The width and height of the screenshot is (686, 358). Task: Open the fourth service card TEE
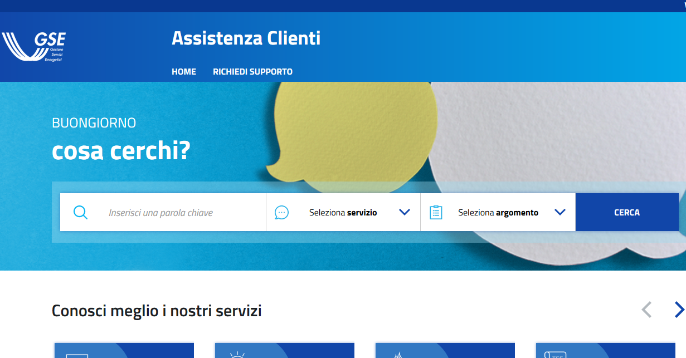click(605, 350)
